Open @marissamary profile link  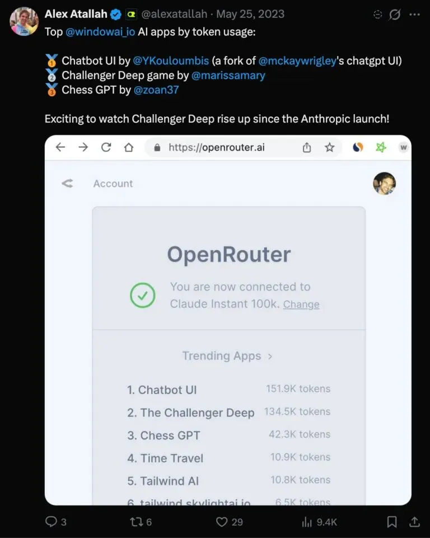point(228,76)
